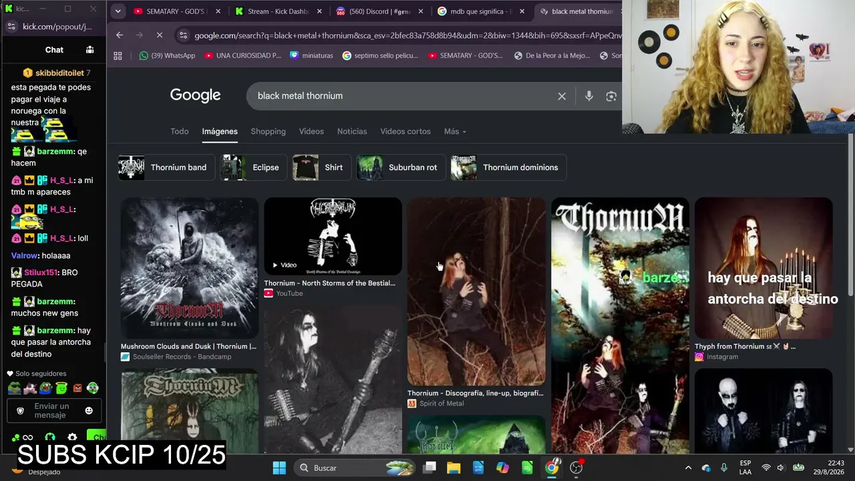This screenshot has width=855, height=481.
Task: Filter images by Thornium dominions chip
Action: 508,168
